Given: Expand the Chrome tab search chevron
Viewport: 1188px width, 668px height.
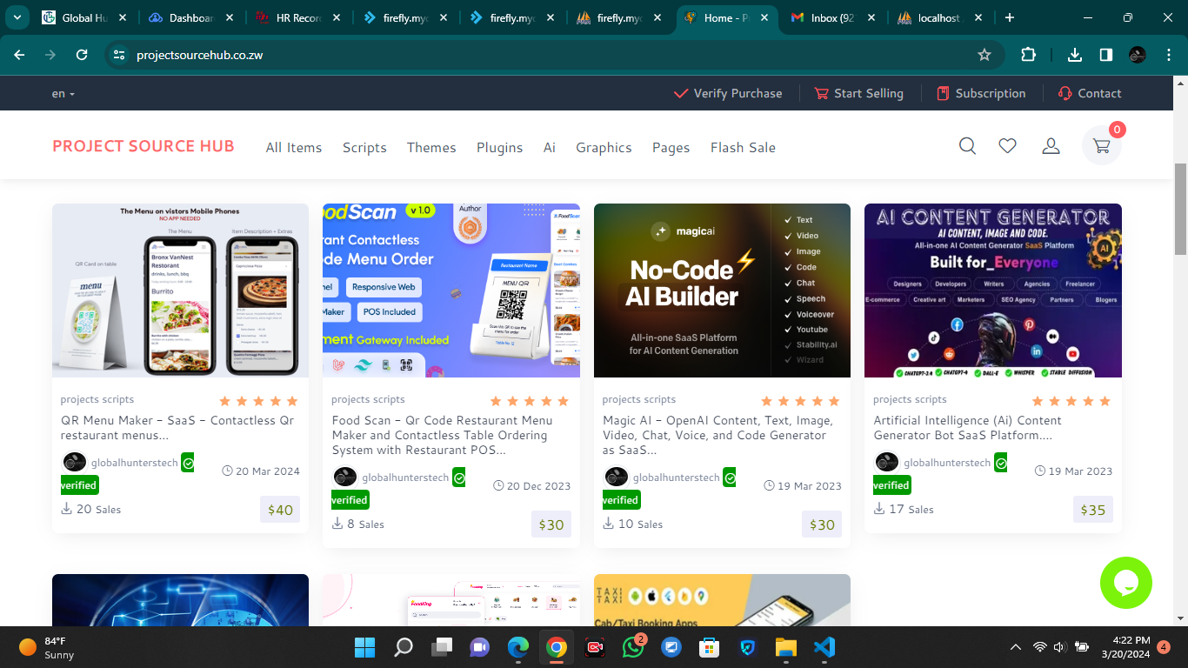Looking at the screenshot, I should tap(17, 17).
